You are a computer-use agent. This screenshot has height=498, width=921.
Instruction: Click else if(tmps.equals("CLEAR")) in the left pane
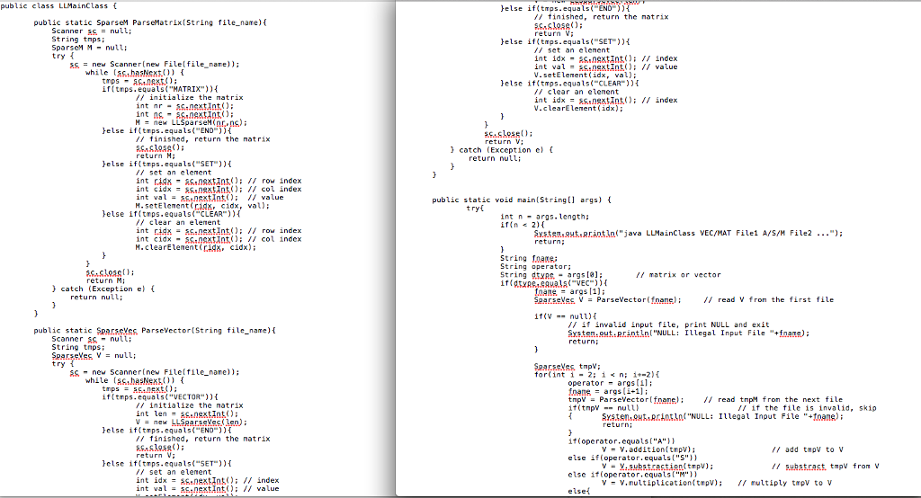tap(172, 214)
